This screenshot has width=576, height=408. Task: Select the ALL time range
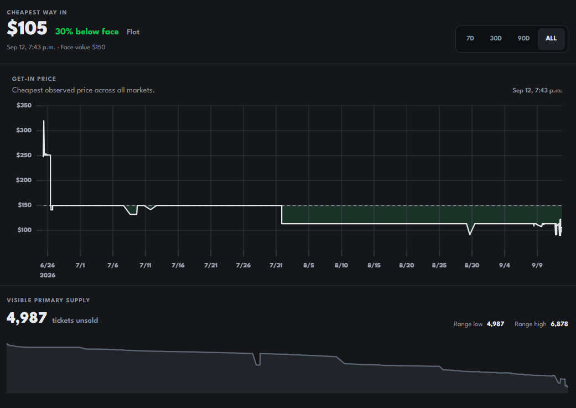[x=551, y=39]
